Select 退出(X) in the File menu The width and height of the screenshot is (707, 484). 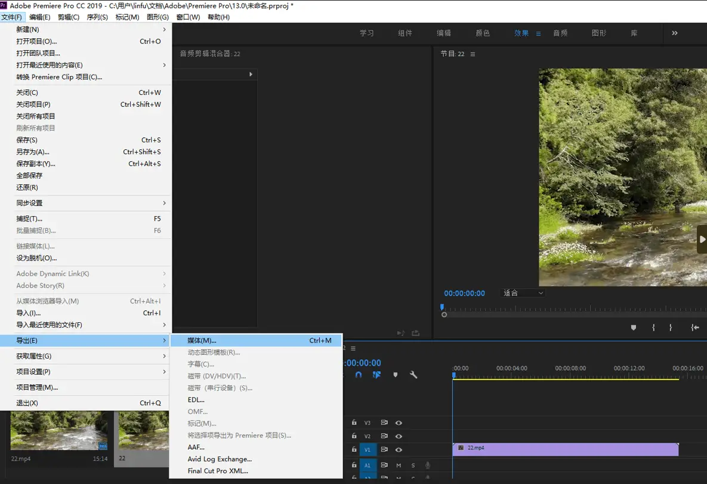click(x=86, y=403)
